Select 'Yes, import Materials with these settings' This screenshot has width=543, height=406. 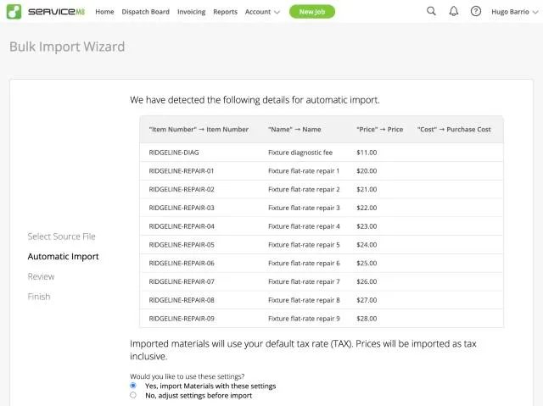(133, 386)
